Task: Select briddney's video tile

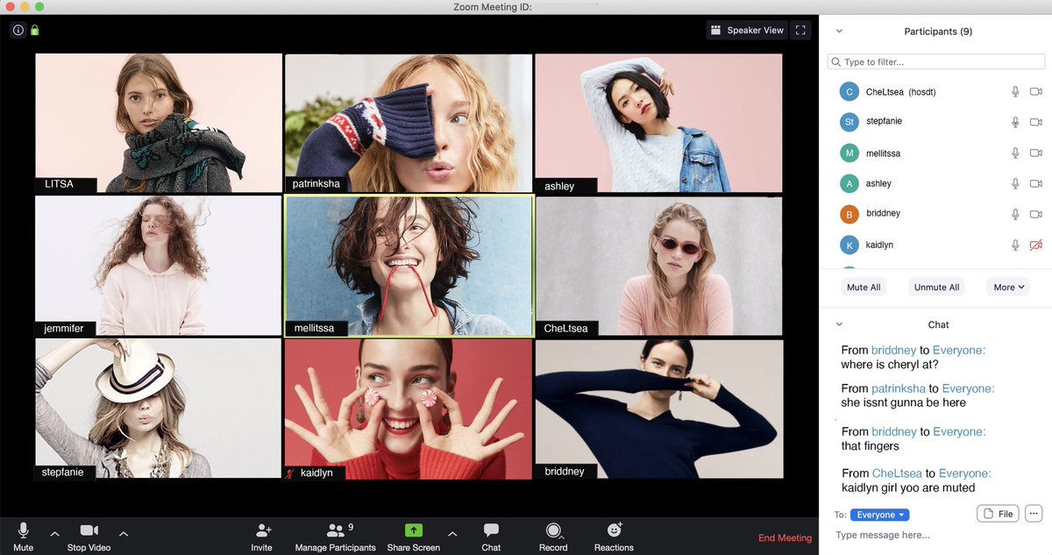Action: (x=658, y=409)
